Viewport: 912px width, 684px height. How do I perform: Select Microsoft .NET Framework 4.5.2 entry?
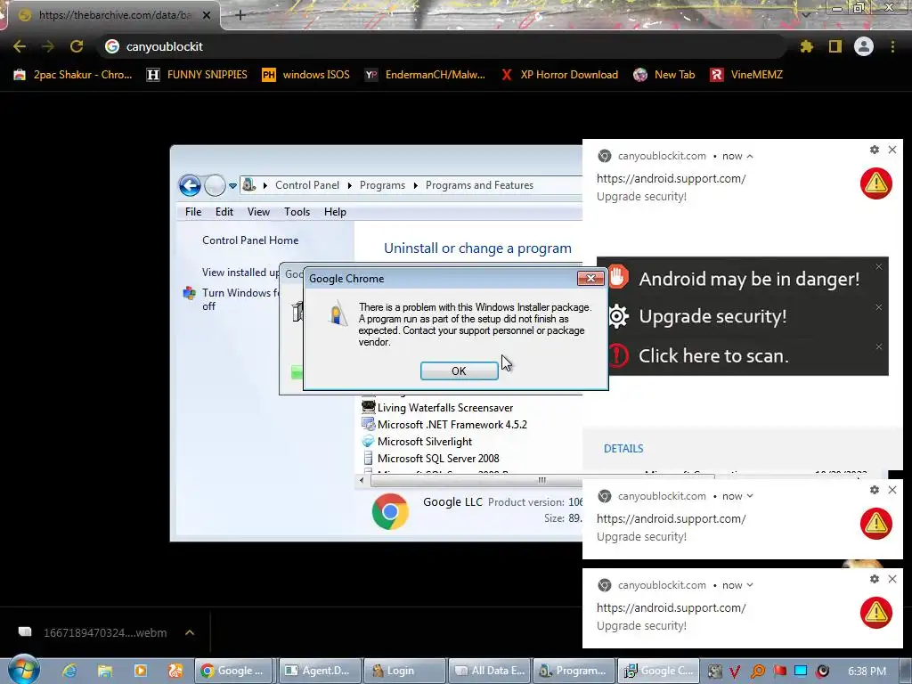pyautogui.click(x=452, y=425)
